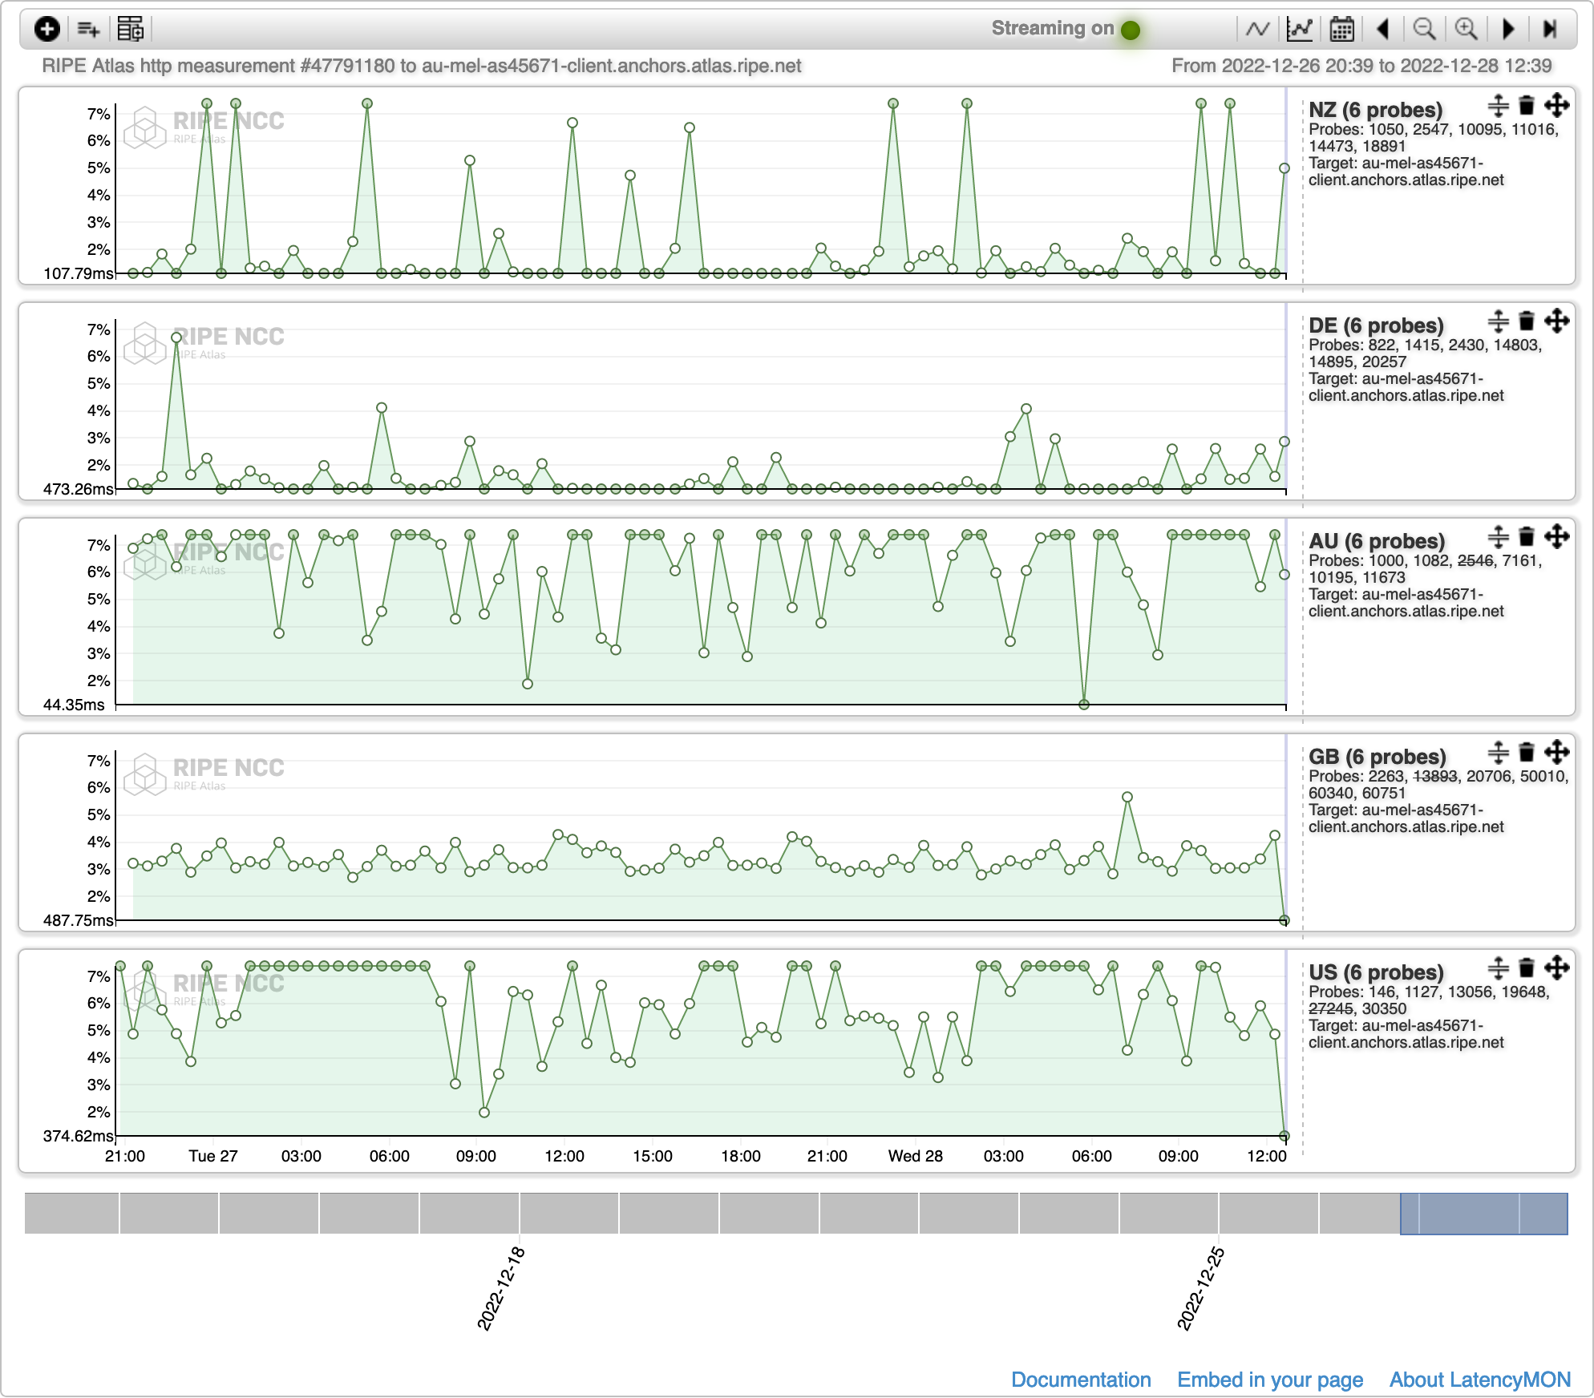Click the add measurement plus icon
The image size is (1594, 1398).
tap(47, 29)
